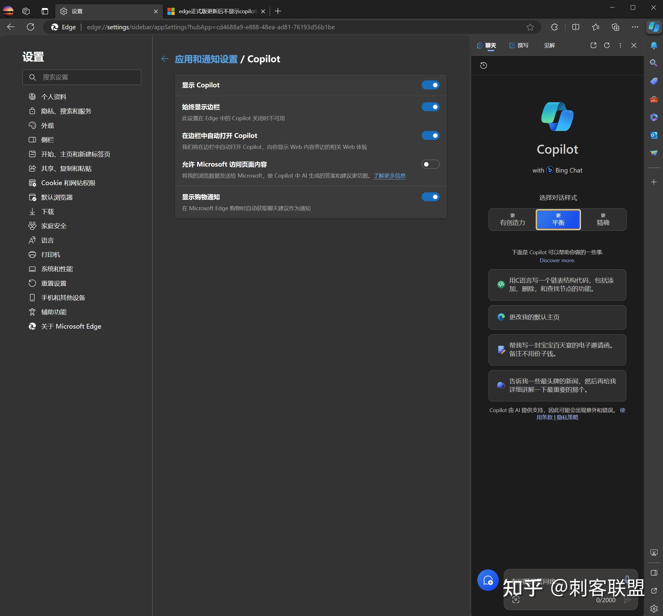Open the Favorites star-list icon
The image size is (663, 616).
click(x=596, y=27)
